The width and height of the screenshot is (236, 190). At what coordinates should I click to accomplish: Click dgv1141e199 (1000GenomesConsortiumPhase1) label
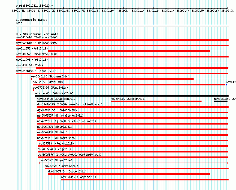(70, 104)
